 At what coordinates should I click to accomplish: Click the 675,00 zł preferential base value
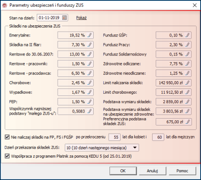[x=174, y=122]
